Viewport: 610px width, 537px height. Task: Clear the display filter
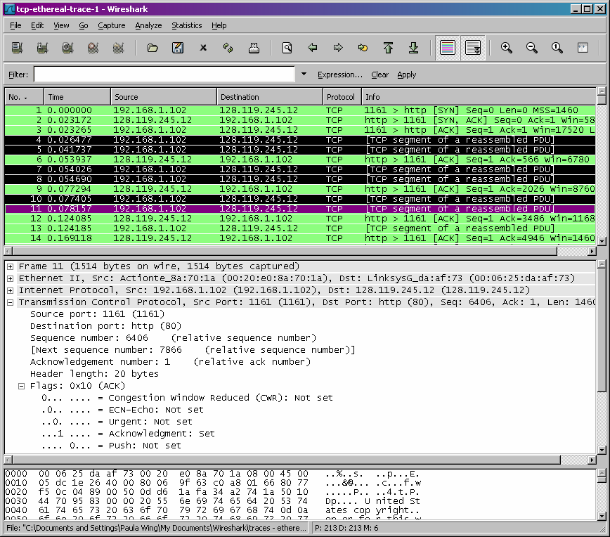click(x=379, y=75)
